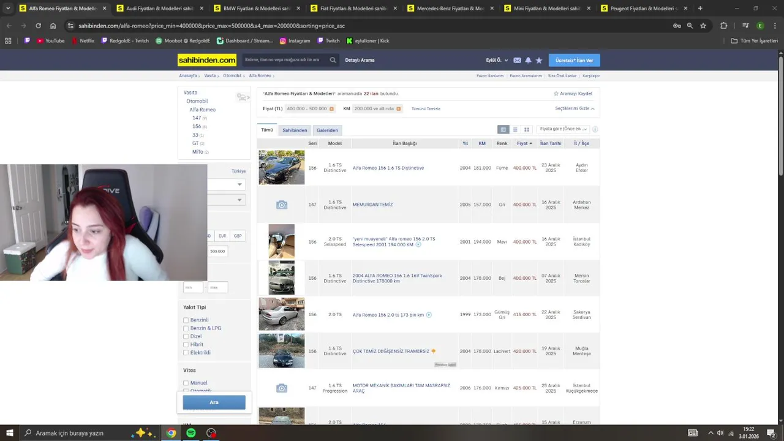Check the Benzinli fuel type
The height and width of the screenshot is (441, 784).
(x=186, y=320)
